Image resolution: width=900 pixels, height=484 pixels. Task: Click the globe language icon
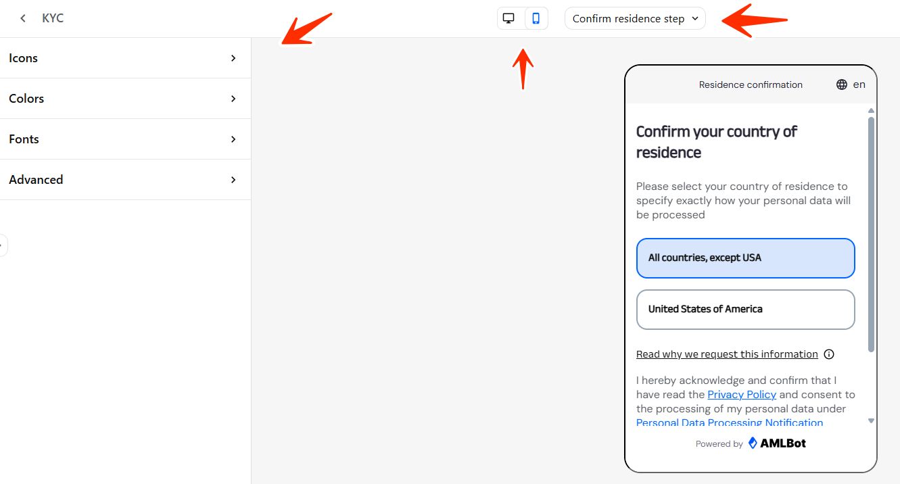click(842, 84)
